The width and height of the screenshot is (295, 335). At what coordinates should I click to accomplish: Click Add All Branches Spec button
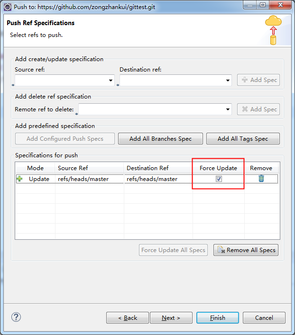(x=160, y=139)
